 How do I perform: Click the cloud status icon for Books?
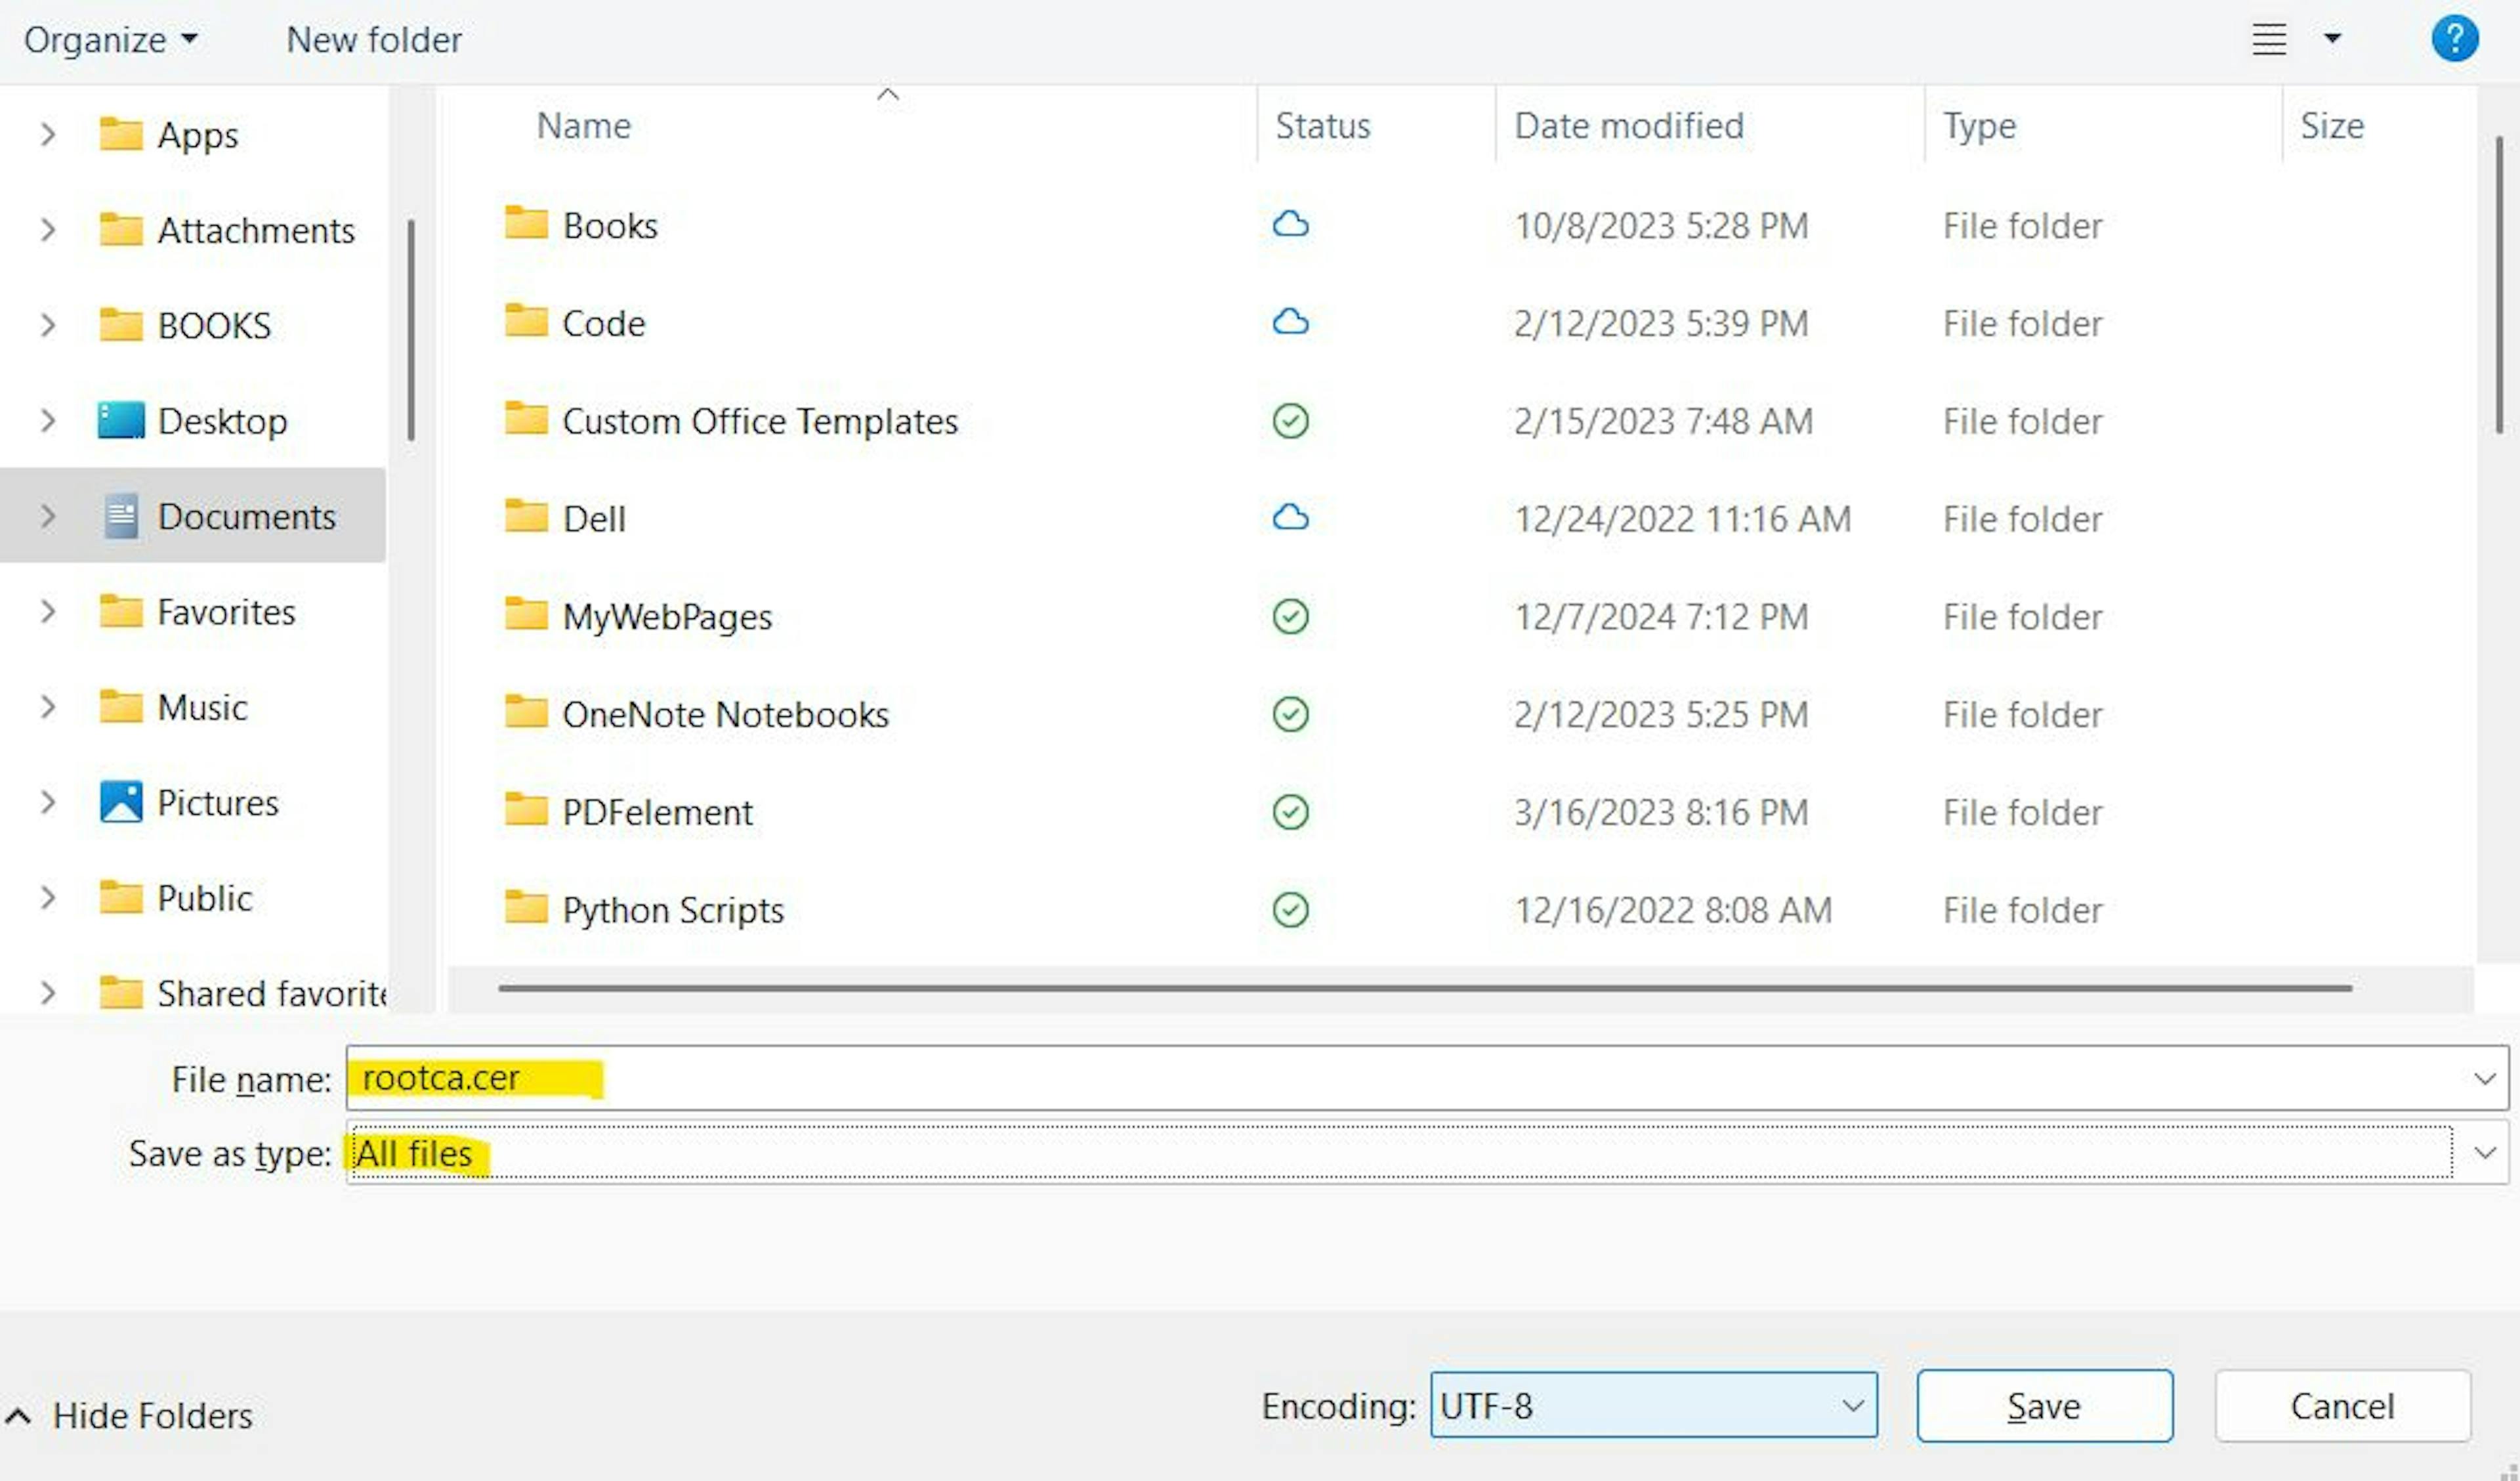tap(1290, 224)
